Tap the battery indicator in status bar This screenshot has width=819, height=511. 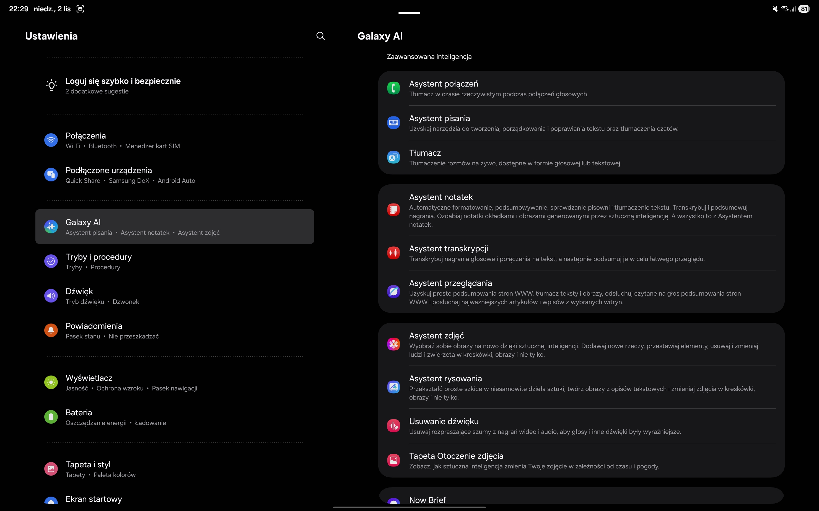click(804, 9)
